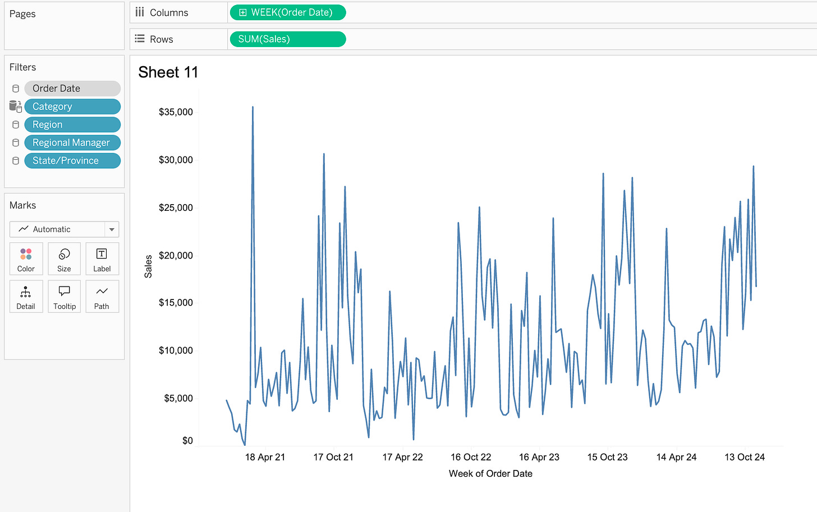Click the dropdown arrow on Marks type
This screenshot has height=512, width=817.
[x=112, y=229]
